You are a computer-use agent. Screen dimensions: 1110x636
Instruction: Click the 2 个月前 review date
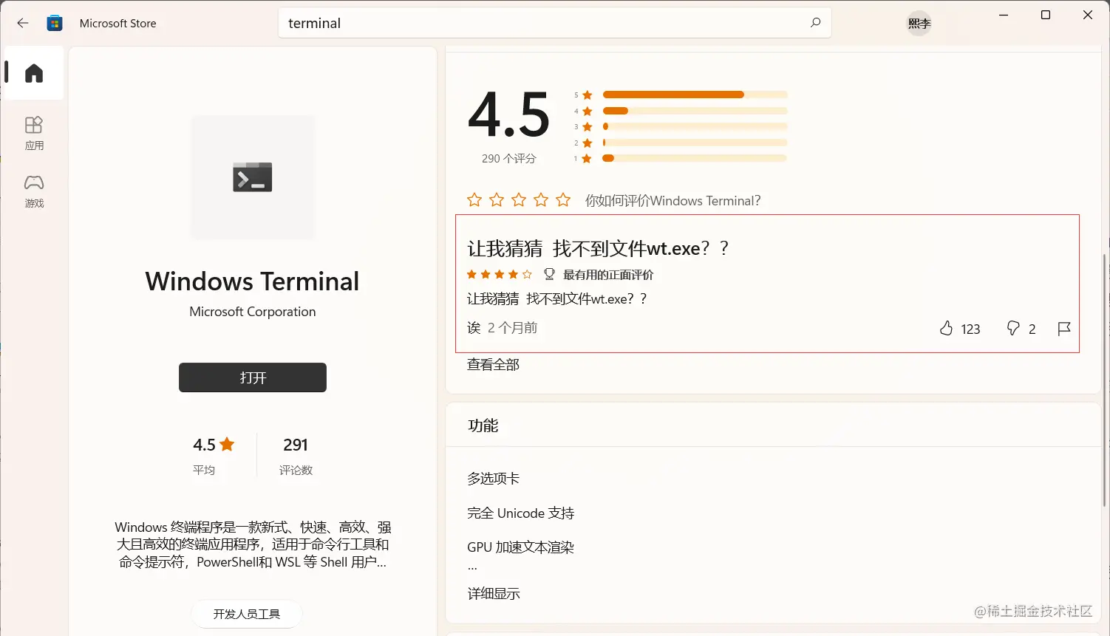(x=512, y=328)
